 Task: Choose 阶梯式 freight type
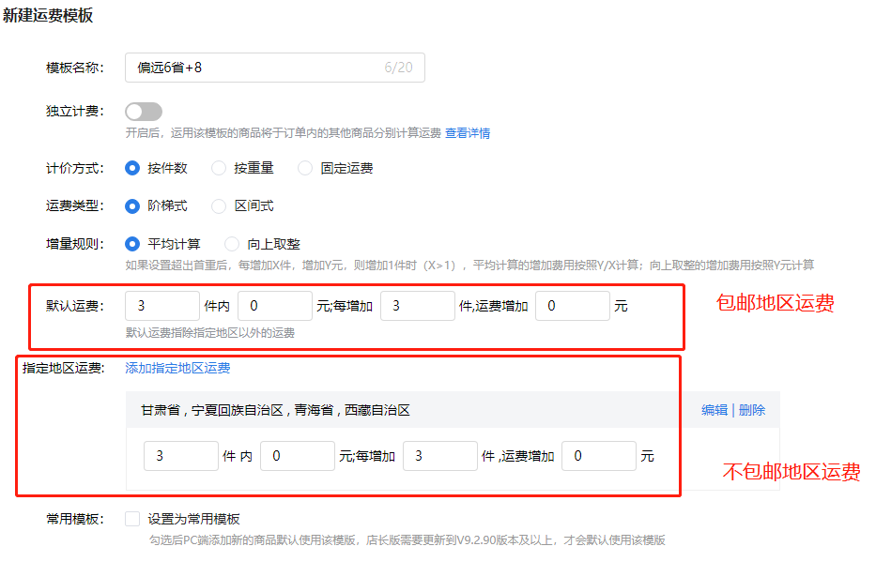pos(133,205)
